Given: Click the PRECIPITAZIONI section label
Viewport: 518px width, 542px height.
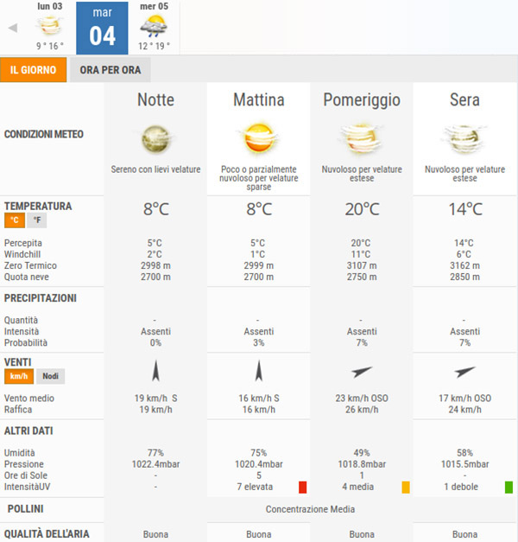Looking at the screenshot, I should coord(41,298).
